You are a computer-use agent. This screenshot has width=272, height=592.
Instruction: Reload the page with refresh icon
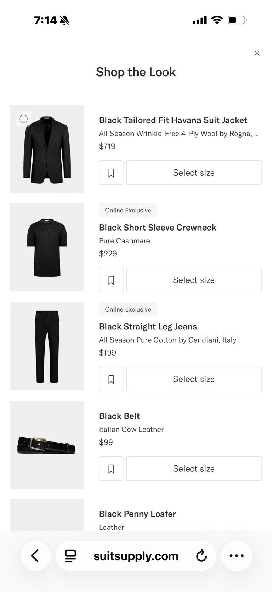[201, 556]
